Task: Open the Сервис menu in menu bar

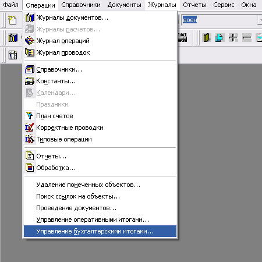Action: [224, 5]
